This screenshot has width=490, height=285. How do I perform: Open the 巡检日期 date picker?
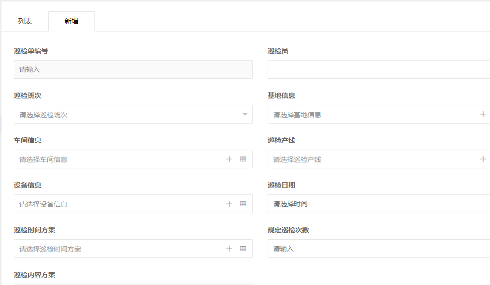[x=344, y=203]
